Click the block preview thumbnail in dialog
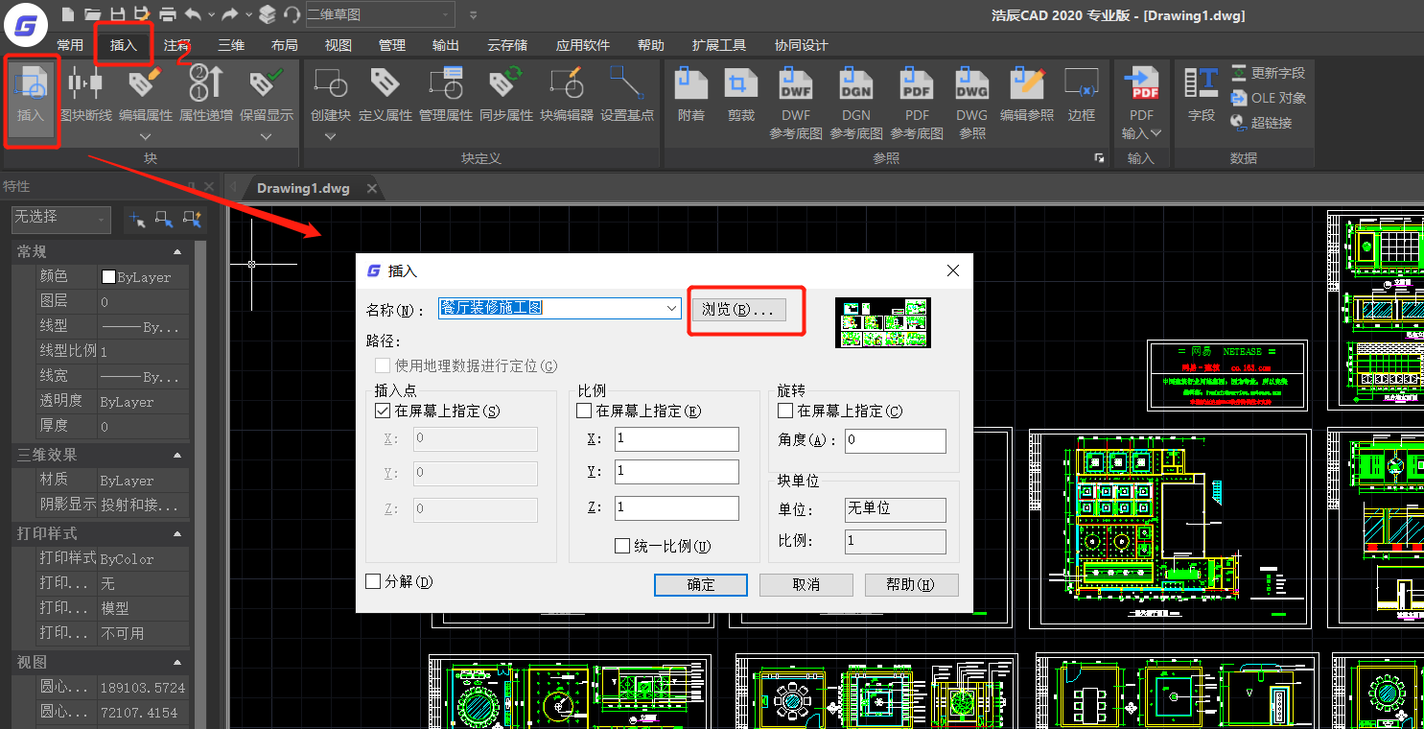The height and width of the screenshot is (729, 1424). click(883, 322)
